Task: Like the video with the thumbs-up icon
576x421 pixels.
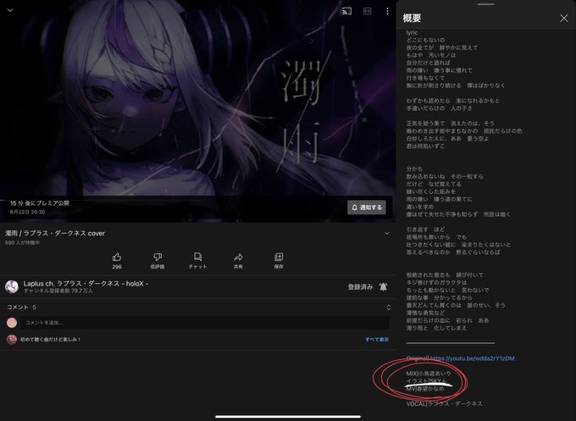Action: 117,257
